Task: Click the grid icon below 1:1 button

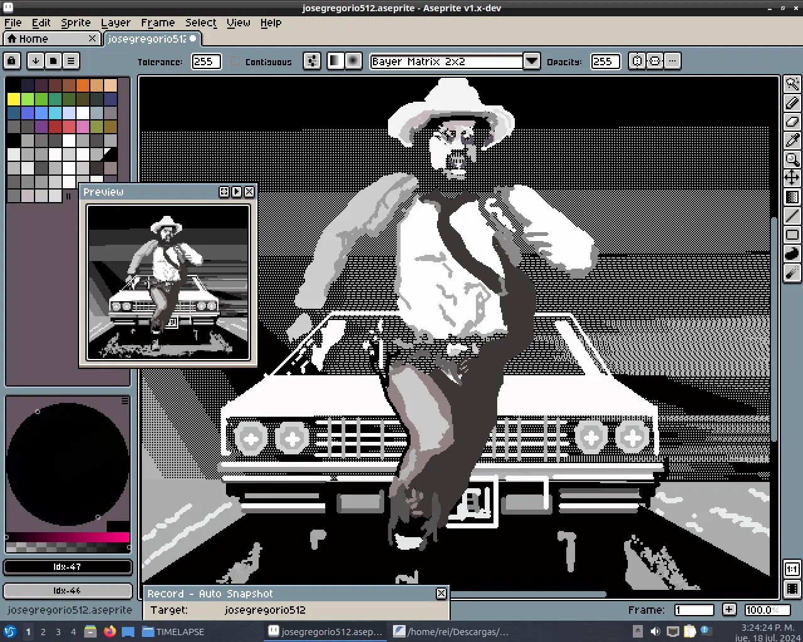Action: click(x=792, y=589)
